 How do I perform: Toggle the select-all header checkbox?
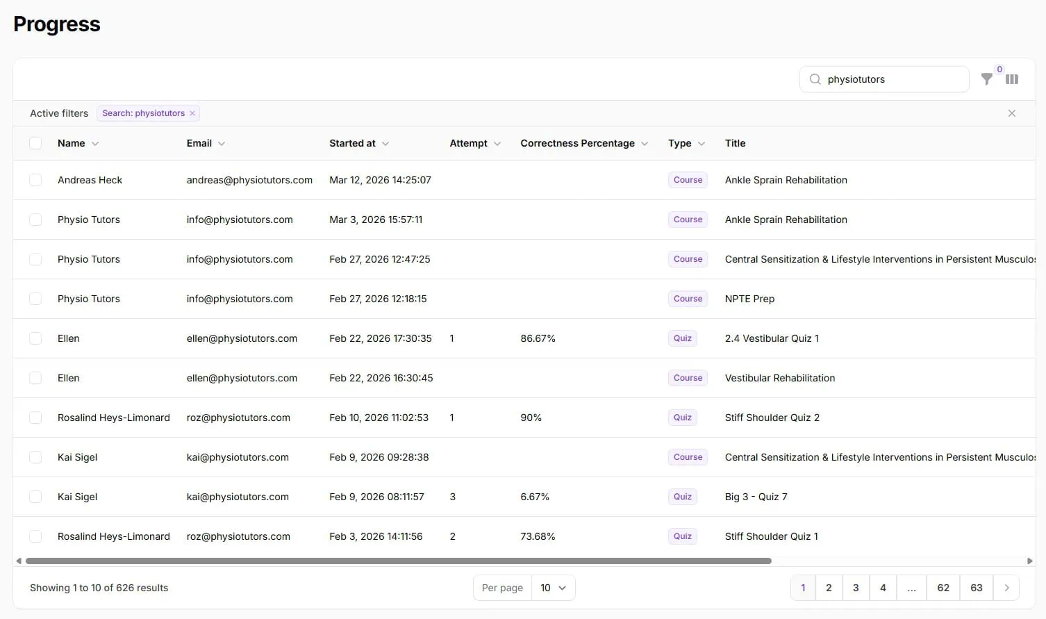pyautogui.click(x=35, y=143)
